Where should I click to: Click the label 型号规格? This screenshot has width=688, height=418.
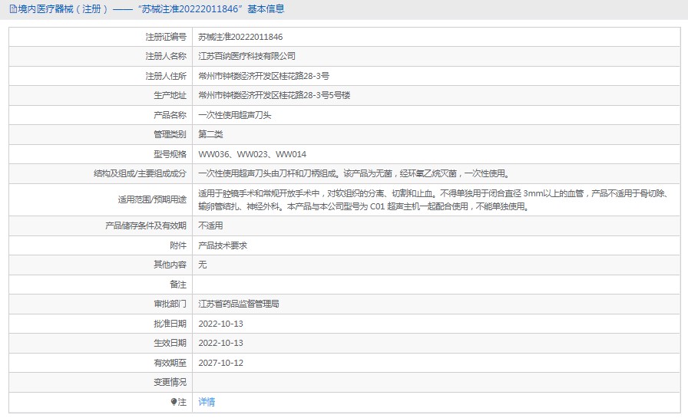pos(170,154)
